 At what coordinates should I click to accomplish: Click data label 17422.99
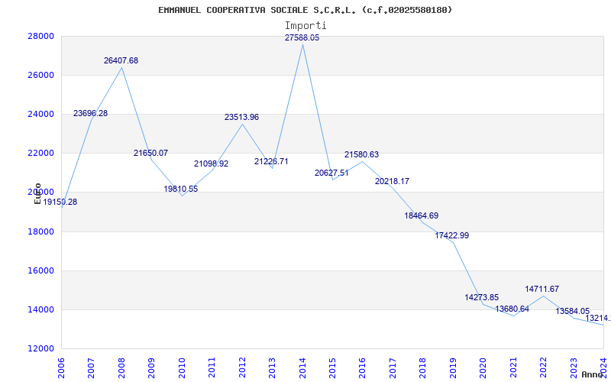click(452, 235)
